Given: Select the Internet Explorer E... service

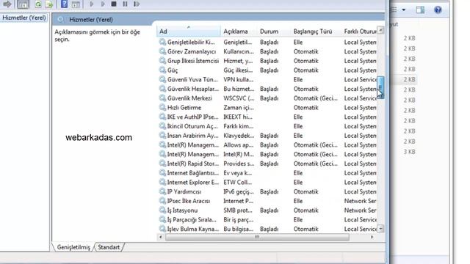Looking at the screenshot, I should (267, 183).
